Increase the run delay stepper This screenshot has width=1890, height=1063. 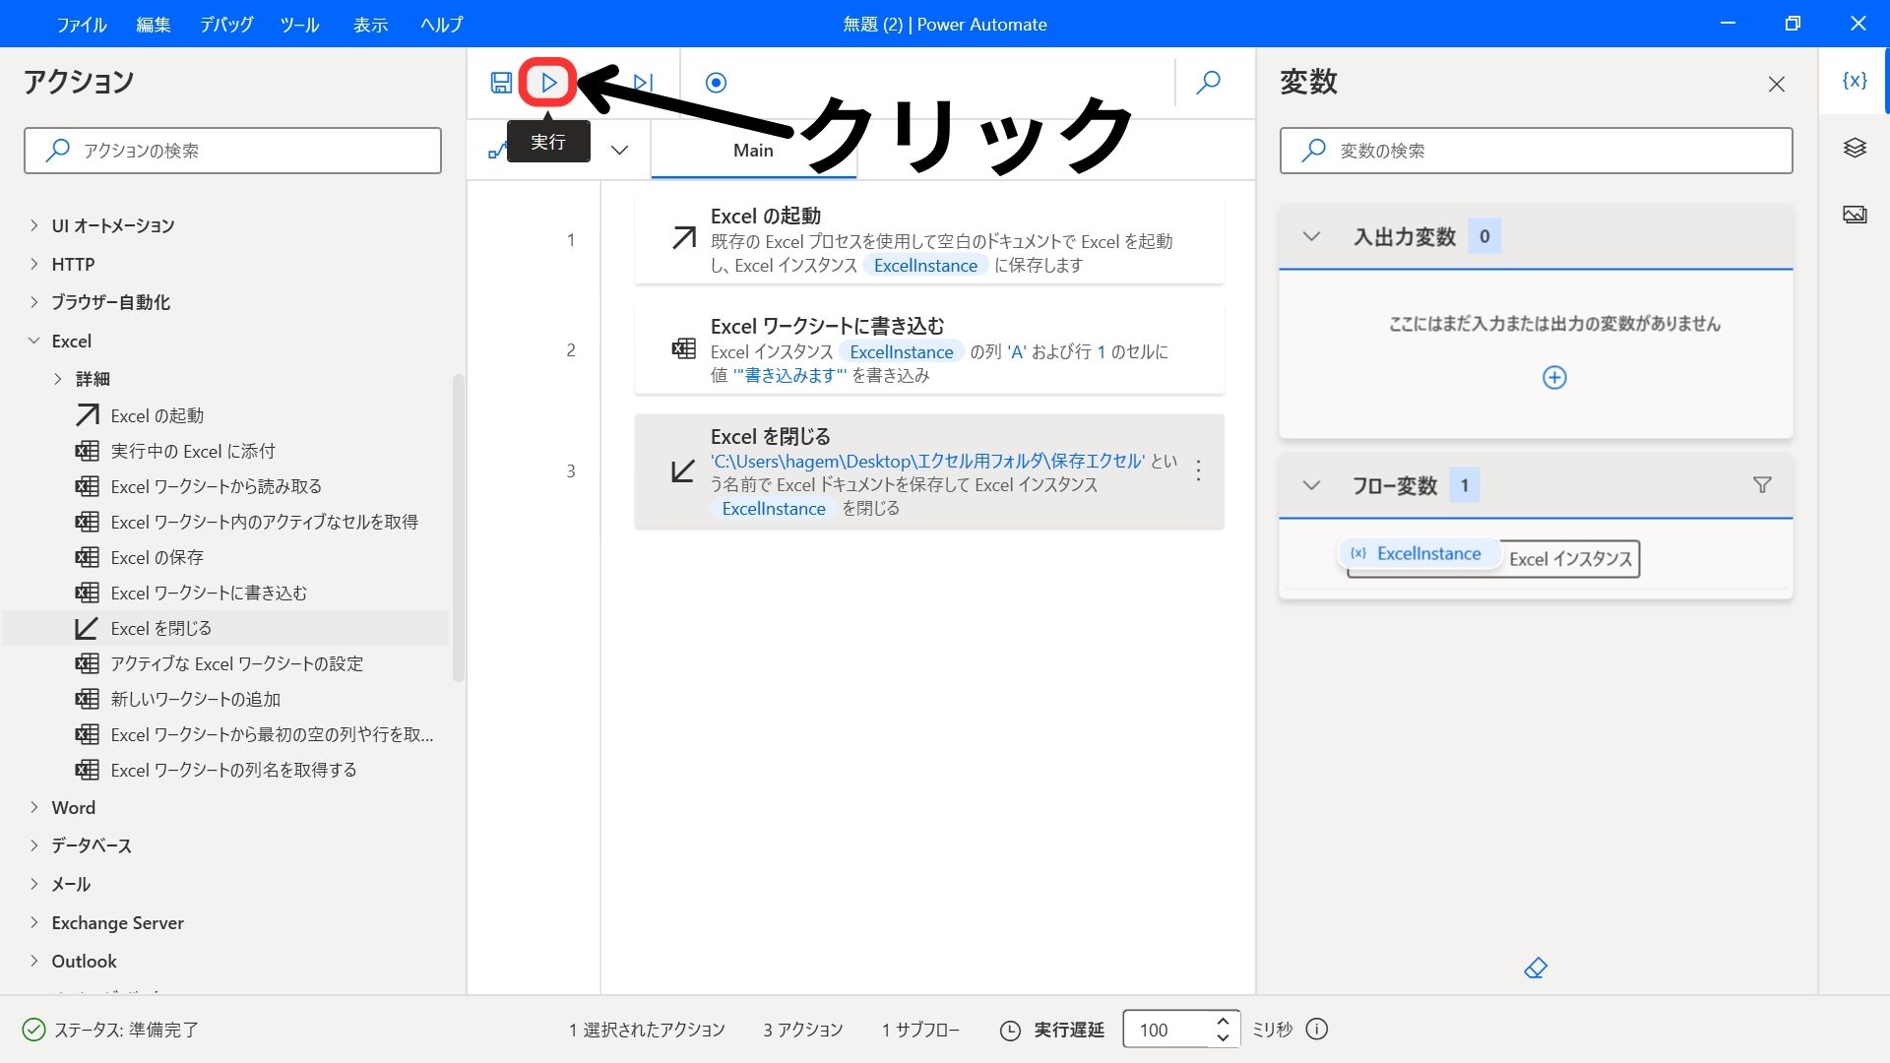tap(1223, 1021)
